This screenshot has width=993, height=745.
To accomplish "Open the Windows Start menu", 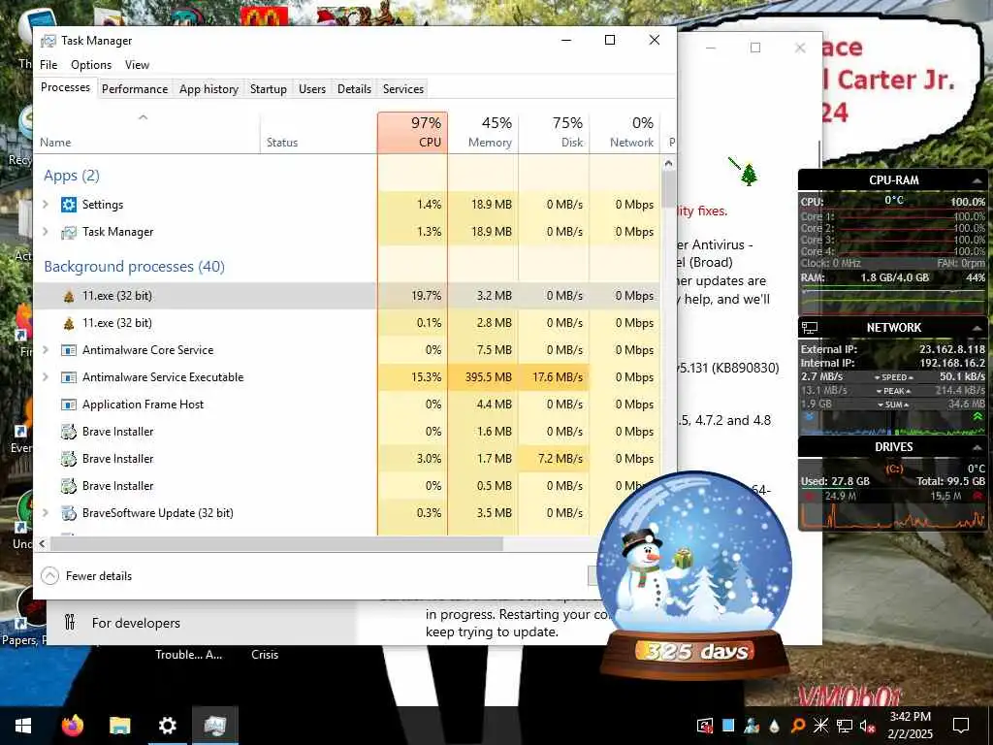I will pos(23,726).
